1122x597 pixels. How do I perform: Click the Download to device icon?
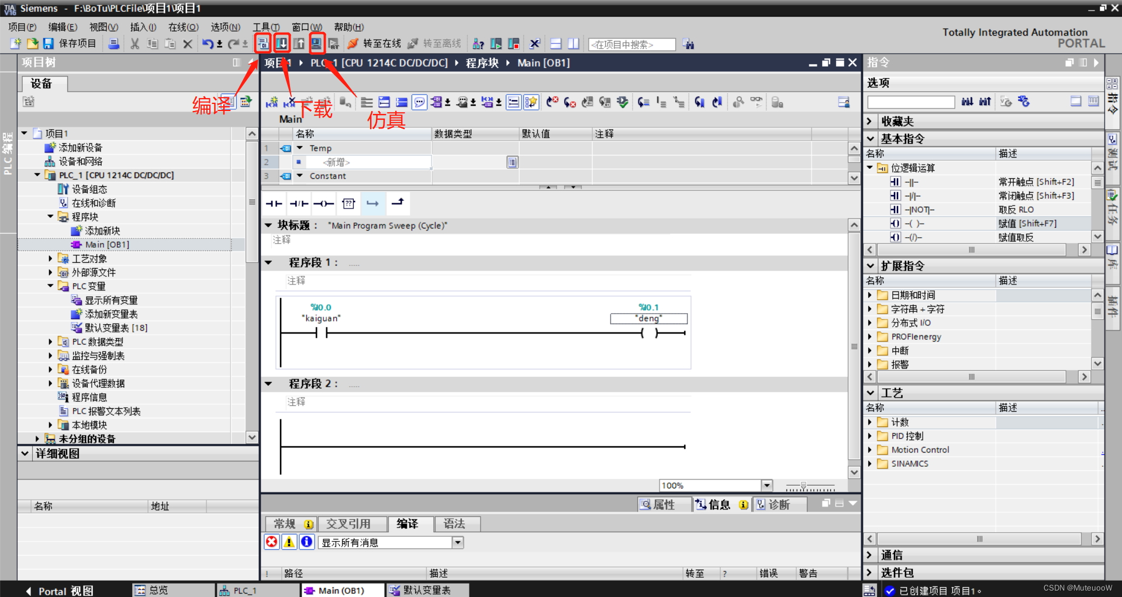(x=282, y=44)
